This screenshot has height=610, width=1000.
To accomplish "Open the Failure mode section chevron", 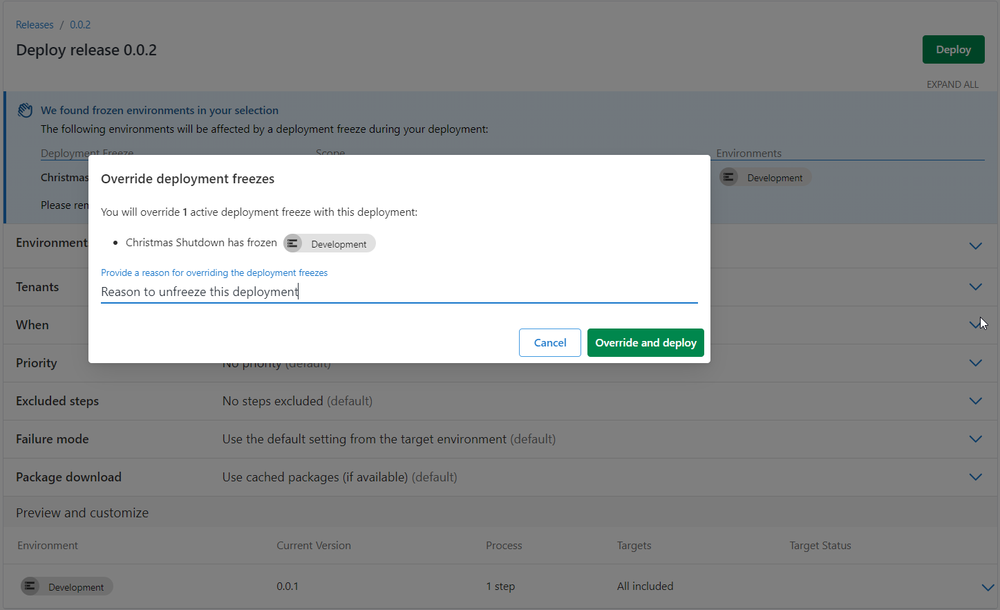I will click(975, 438).
